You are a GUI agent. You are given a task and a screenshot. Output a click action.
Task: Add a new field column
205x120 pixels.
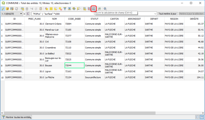tap(85, 9)
